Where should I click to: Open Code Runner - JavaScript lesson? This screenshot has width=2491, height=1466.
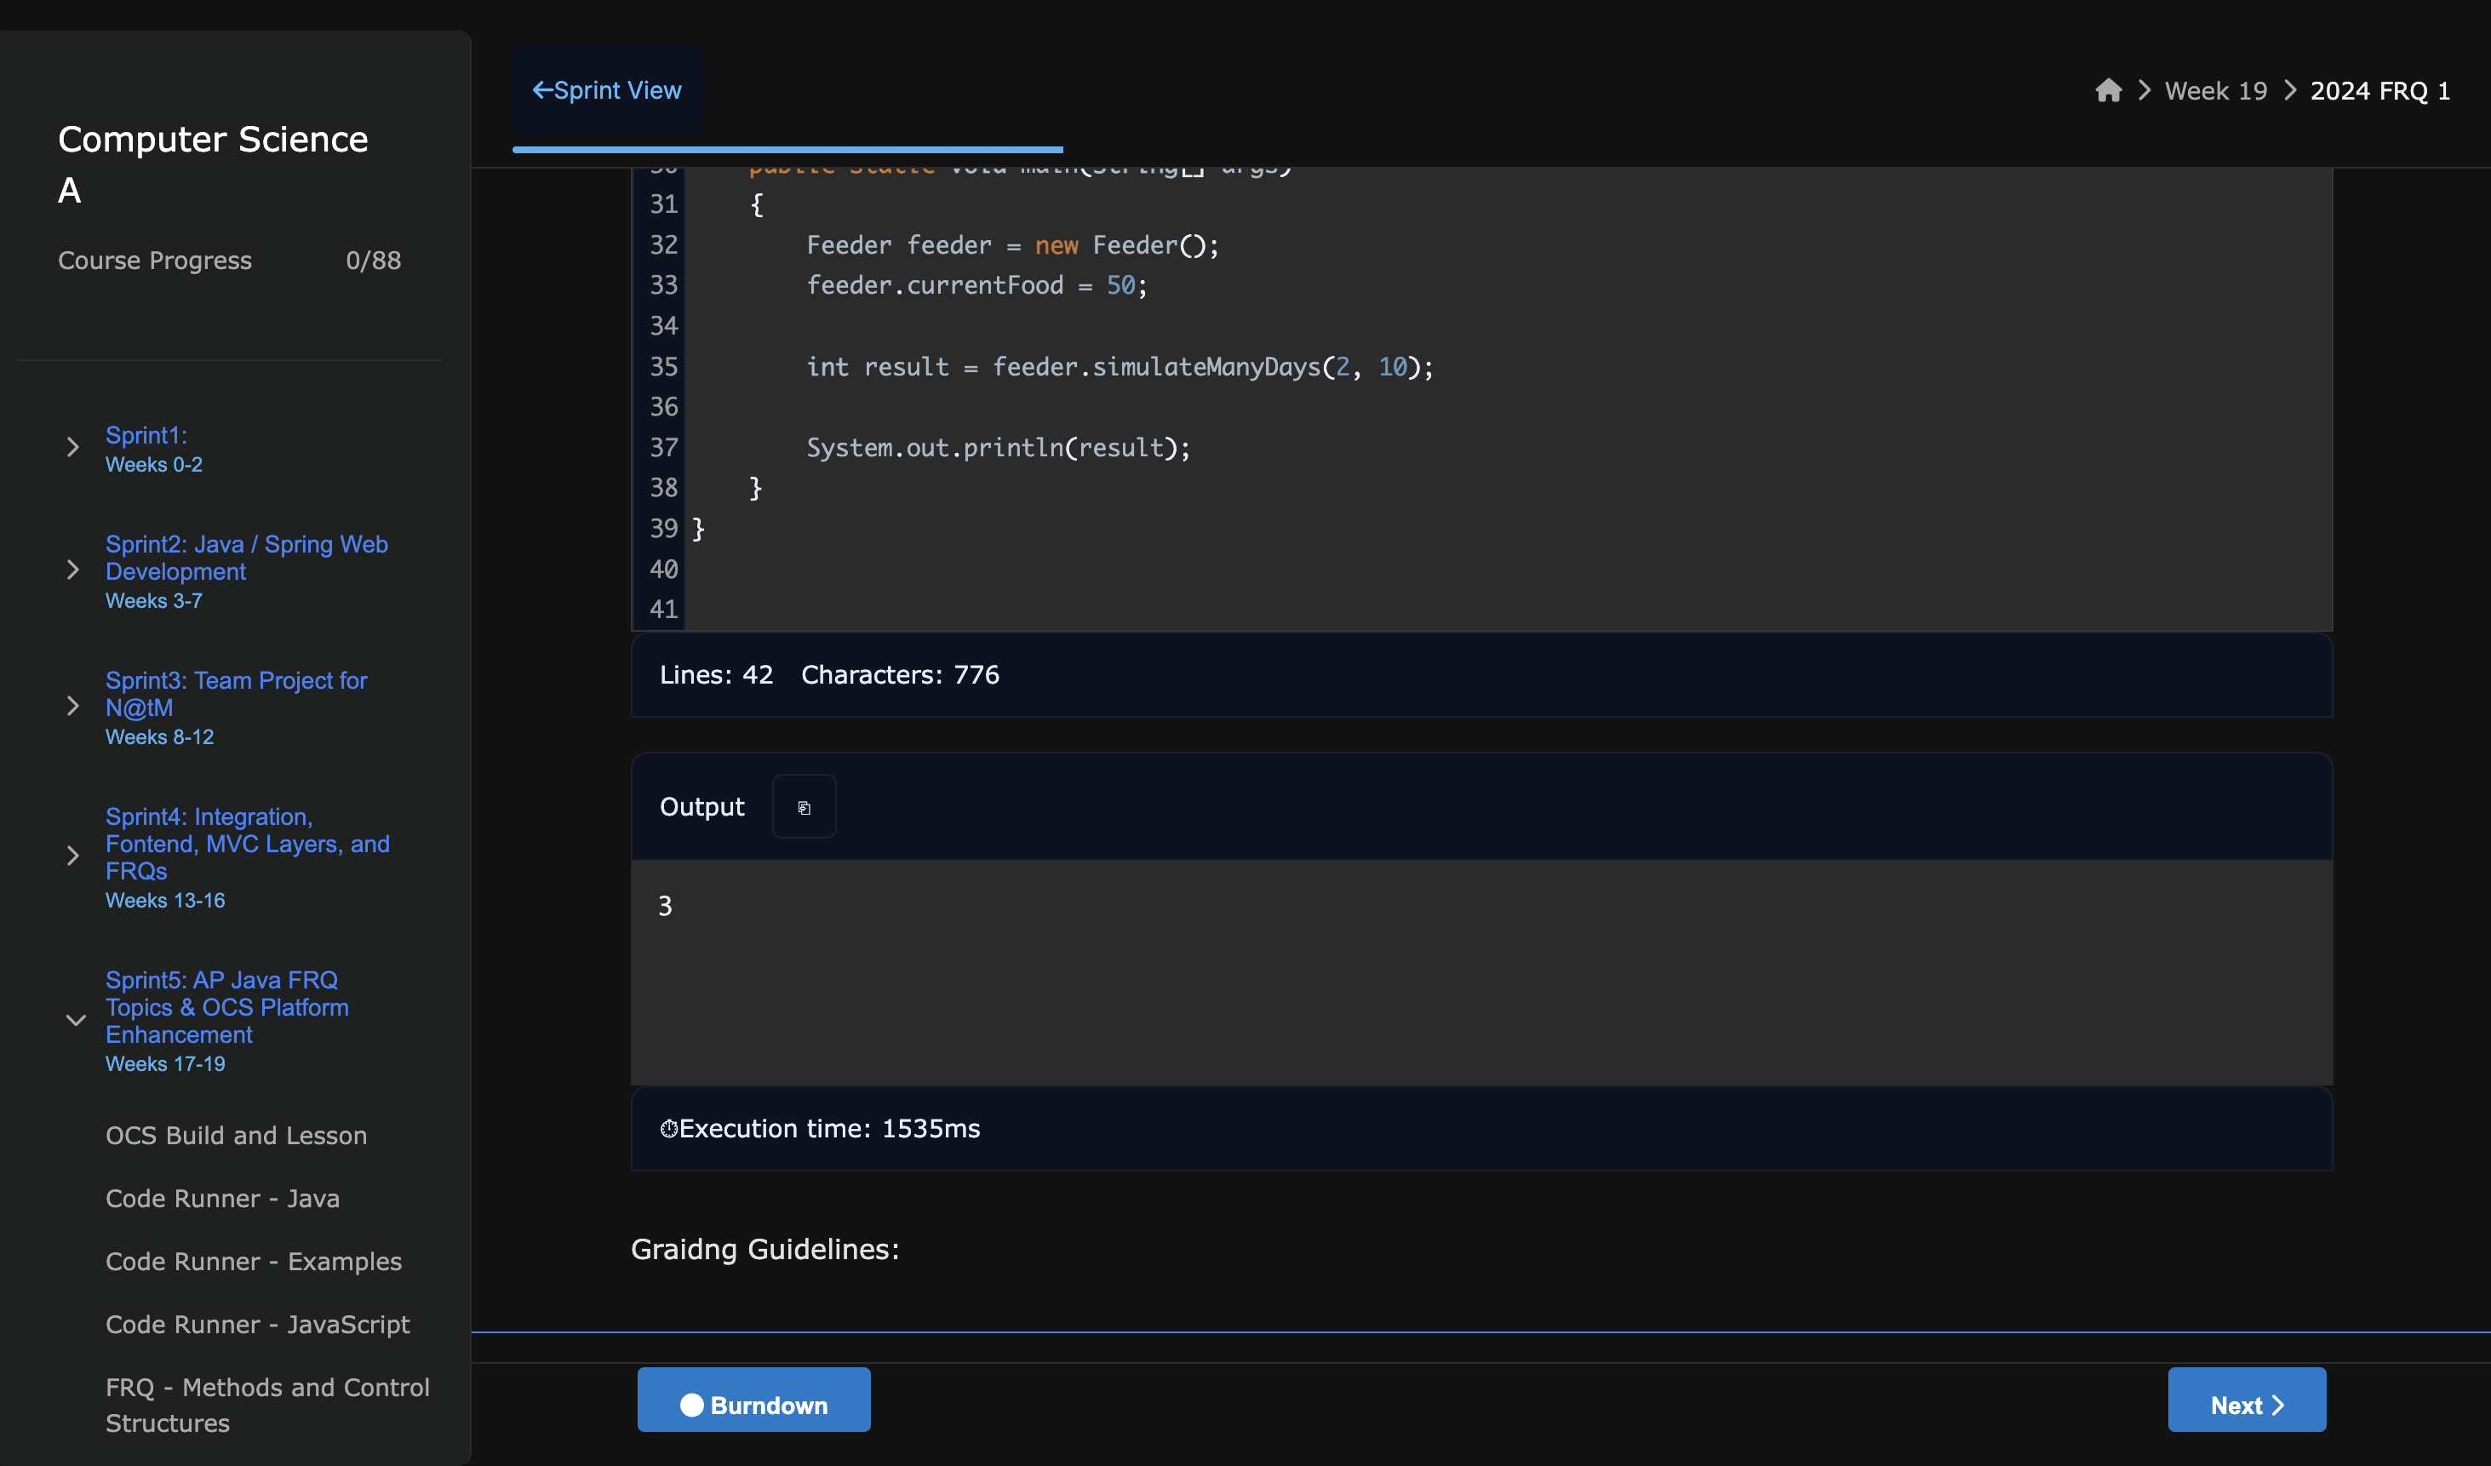pyautogui.click(x=257, y=1325)
